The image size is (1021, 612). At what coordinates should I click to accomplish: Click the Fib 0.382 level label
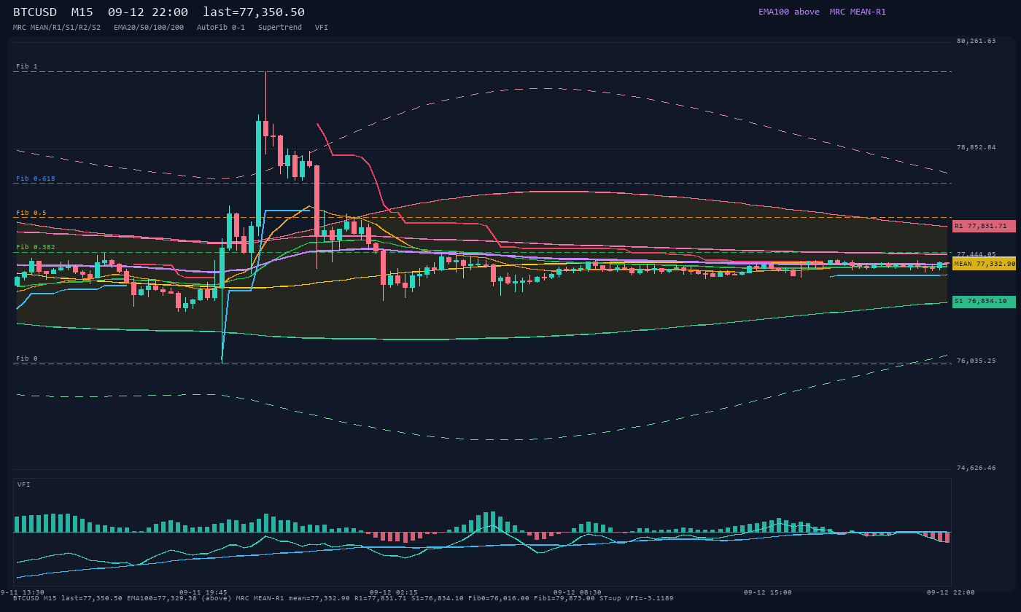[x=36, y=247]
